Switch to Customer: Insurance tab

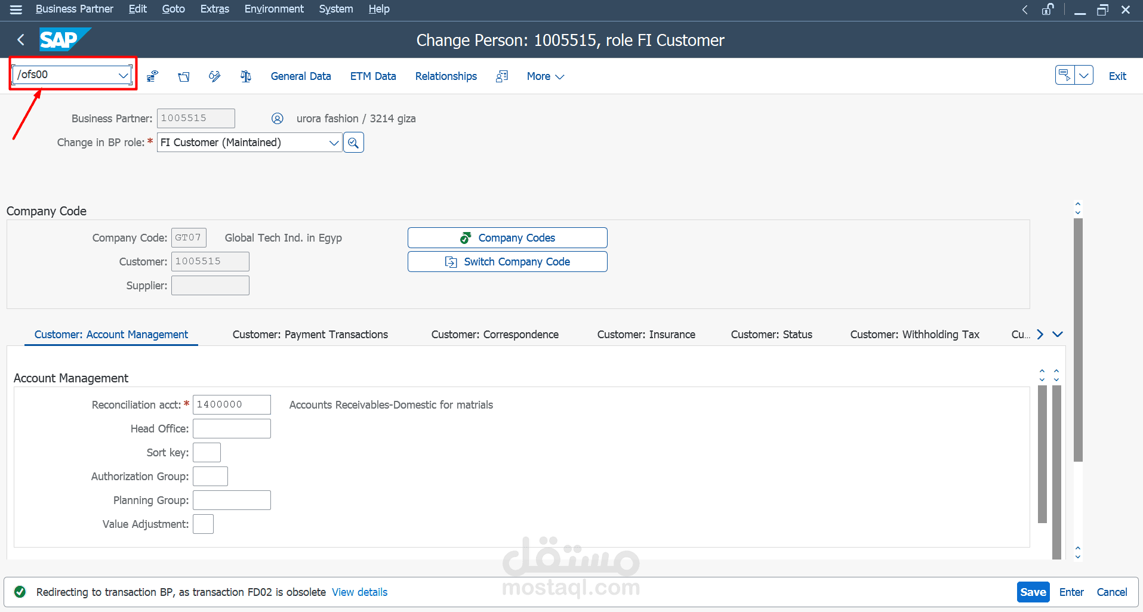pyautogui.click(x=646, y=335)
